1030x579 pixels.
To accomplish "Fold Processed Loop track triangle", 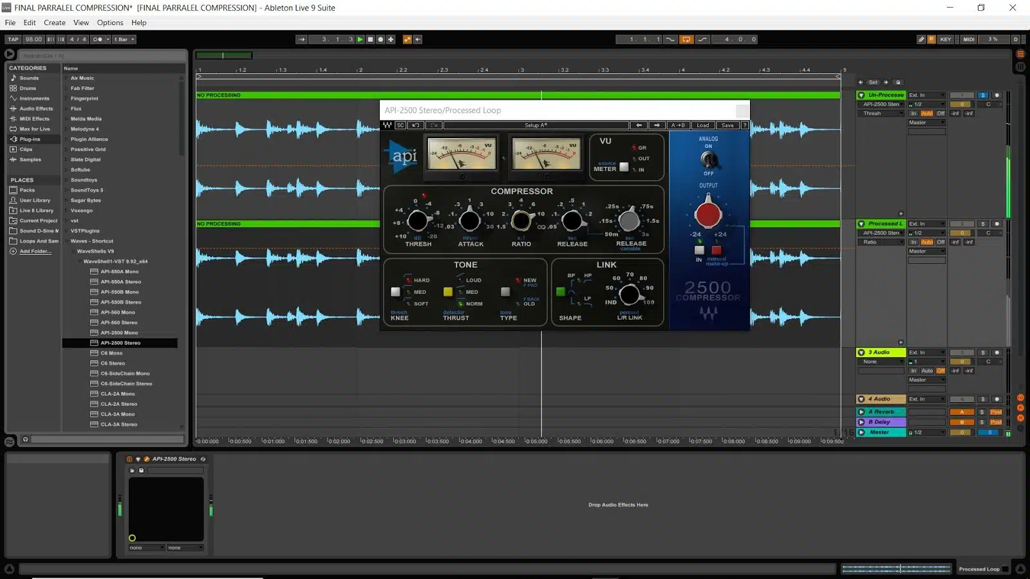I will (861, 224).
